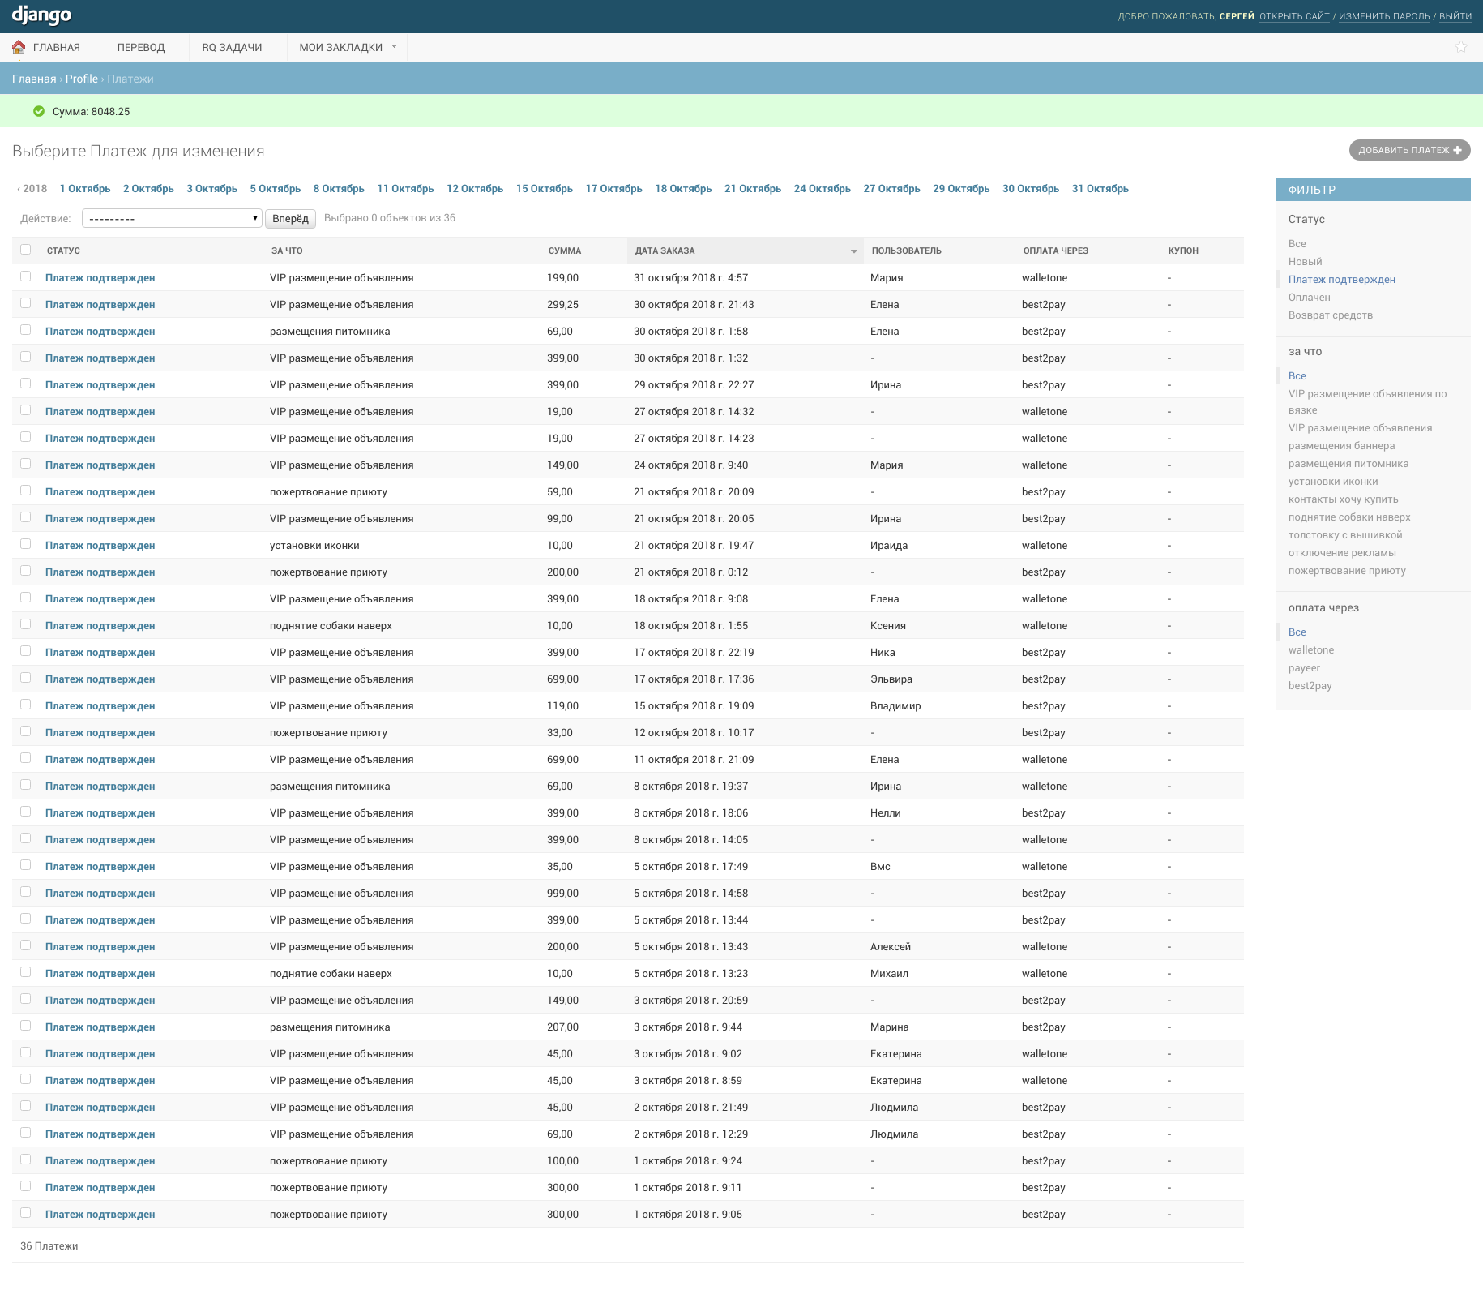
Task: Click the sort arrow in Дата заказа header
Action: point(853,251)
